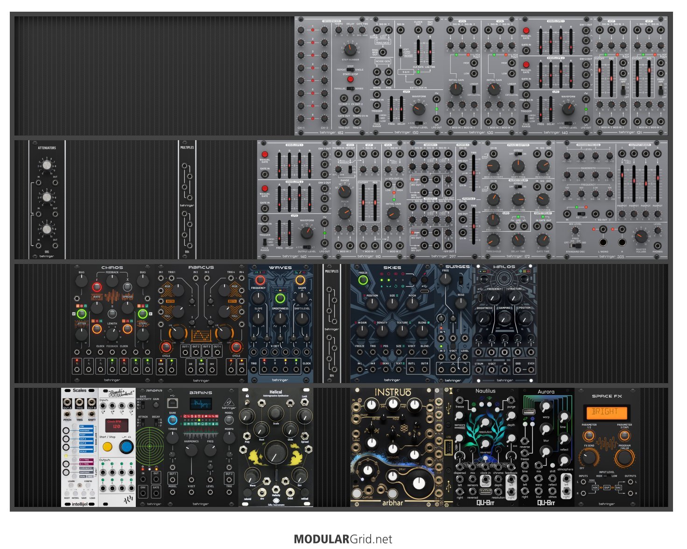Click the SUM output jack on Abacus
The height and width of the screenshot is (549, 687).
(x=201, y=370)
